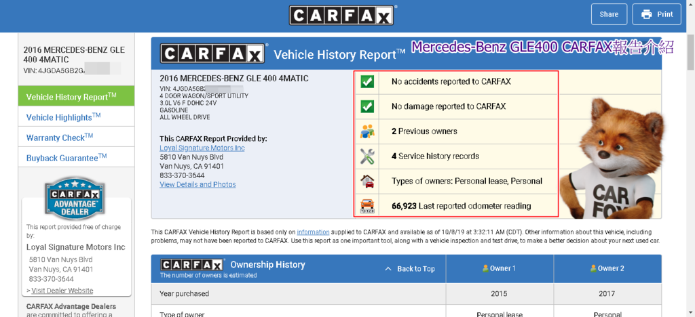
Task: Click the 2017 year purchased cell
Action: click(607, 293)
